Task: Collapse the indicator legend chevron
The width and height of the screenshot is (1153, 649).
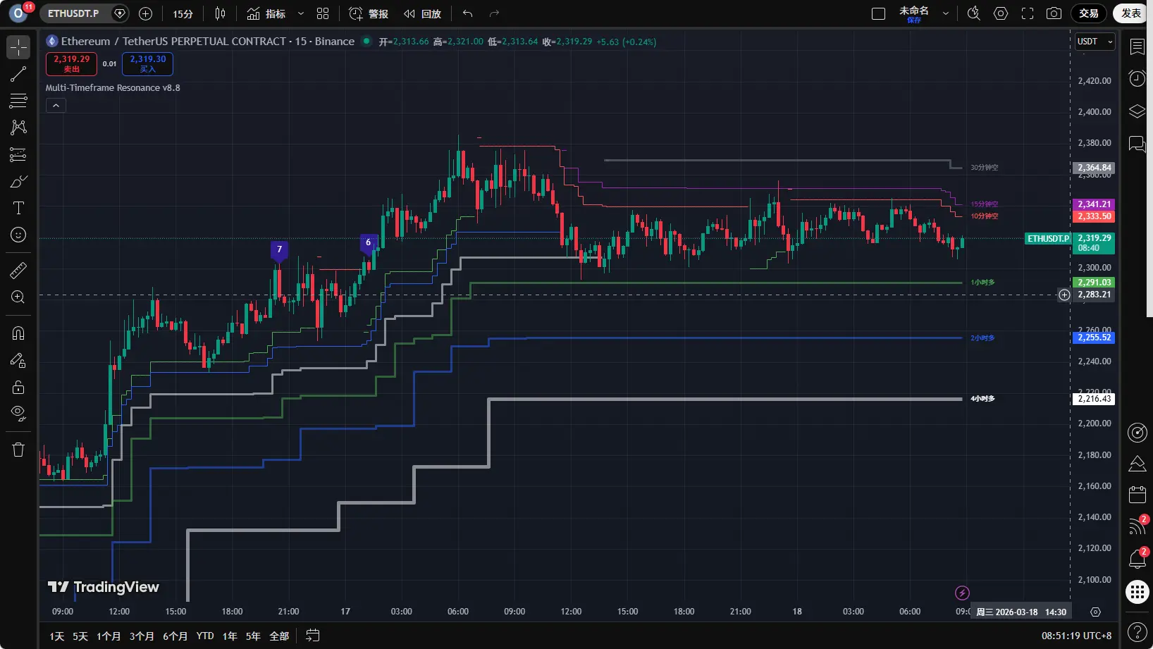Action: 56,106
